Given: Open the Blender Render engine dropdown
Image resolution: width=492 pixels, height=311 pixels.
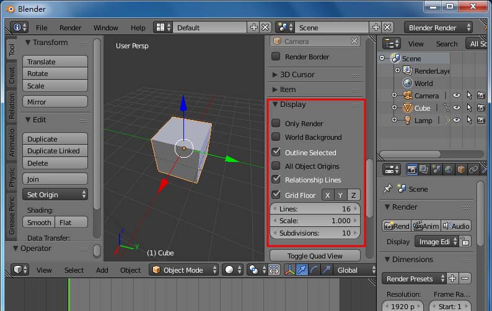Looking at the screenshot, I should (438, 28).
